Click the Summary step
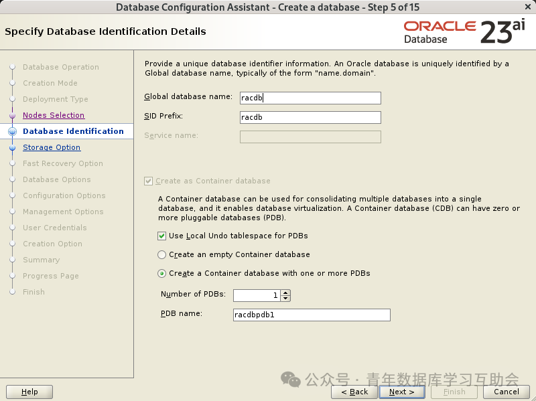The image size is (536, 401). (x=42, y=260)
